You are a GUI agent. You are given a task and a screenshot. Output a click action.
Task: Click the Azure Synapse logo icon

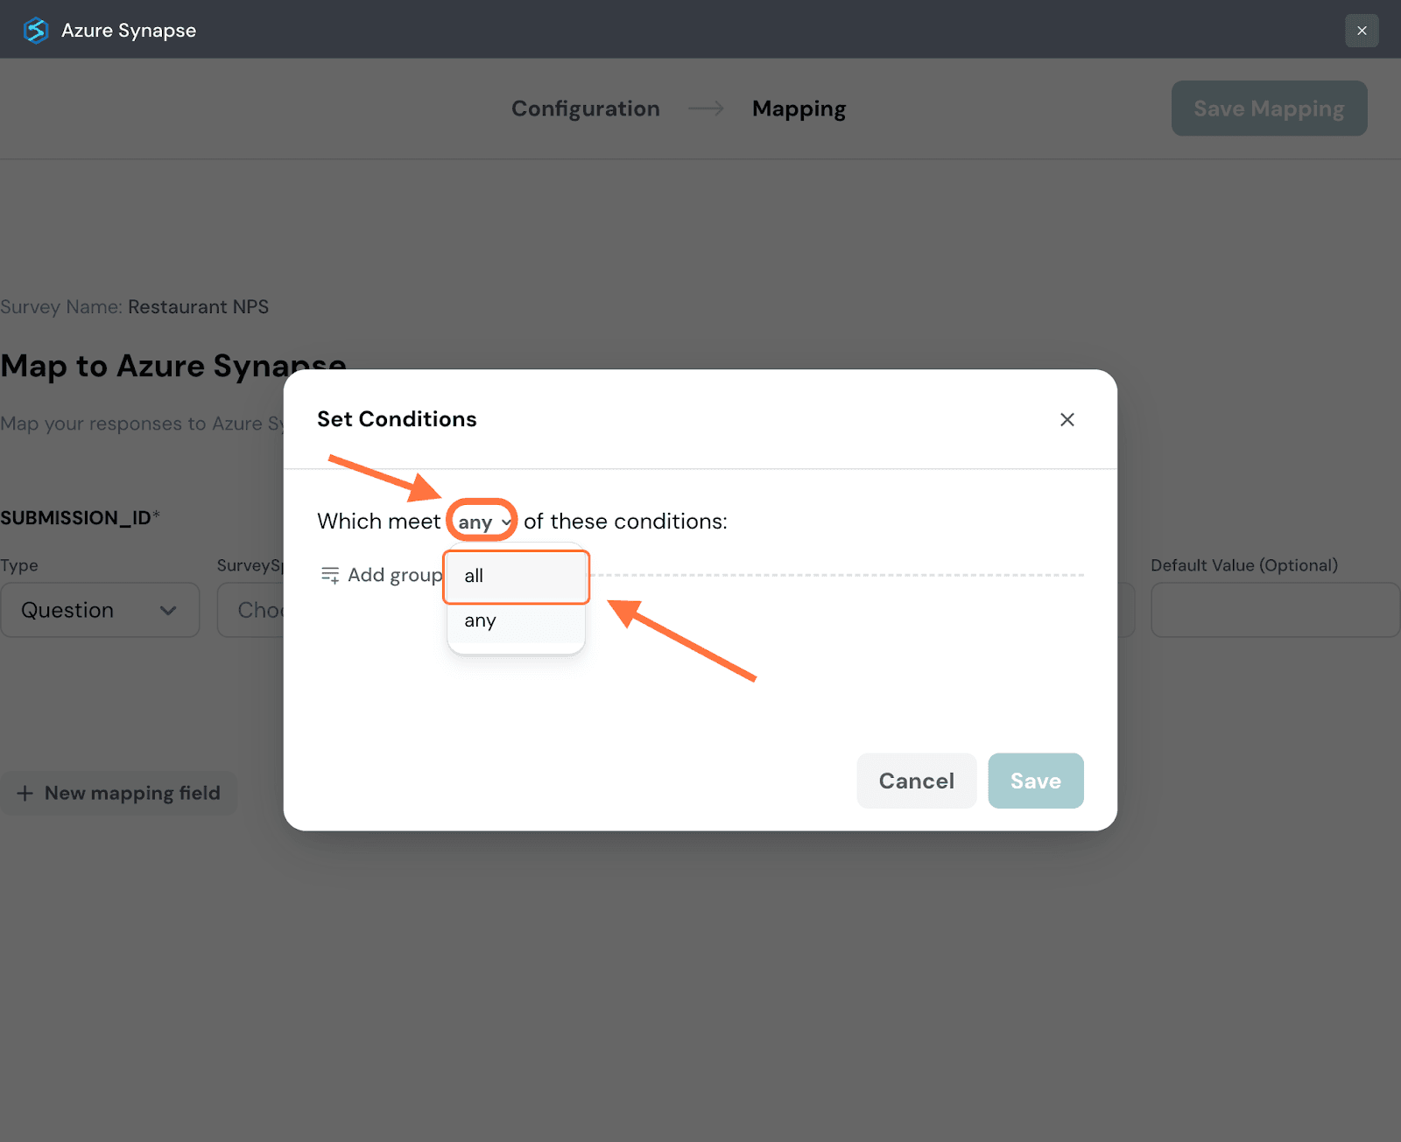pos(36,31)
